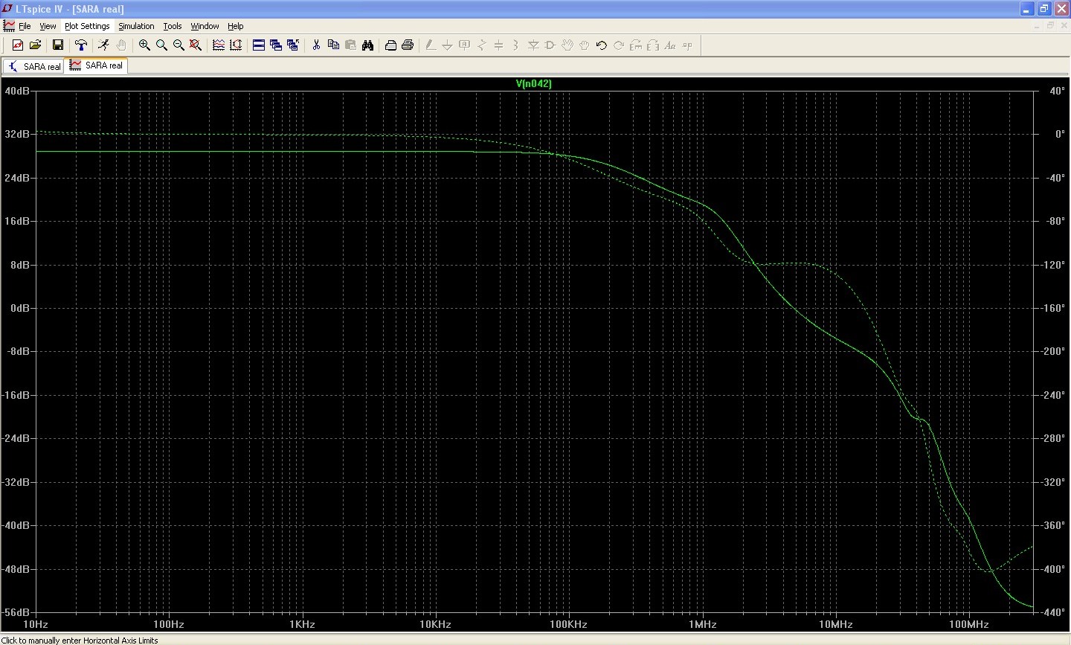This screenshot has height=645, width=1071.
Task: Redo the last action
Action: (619, 45)
